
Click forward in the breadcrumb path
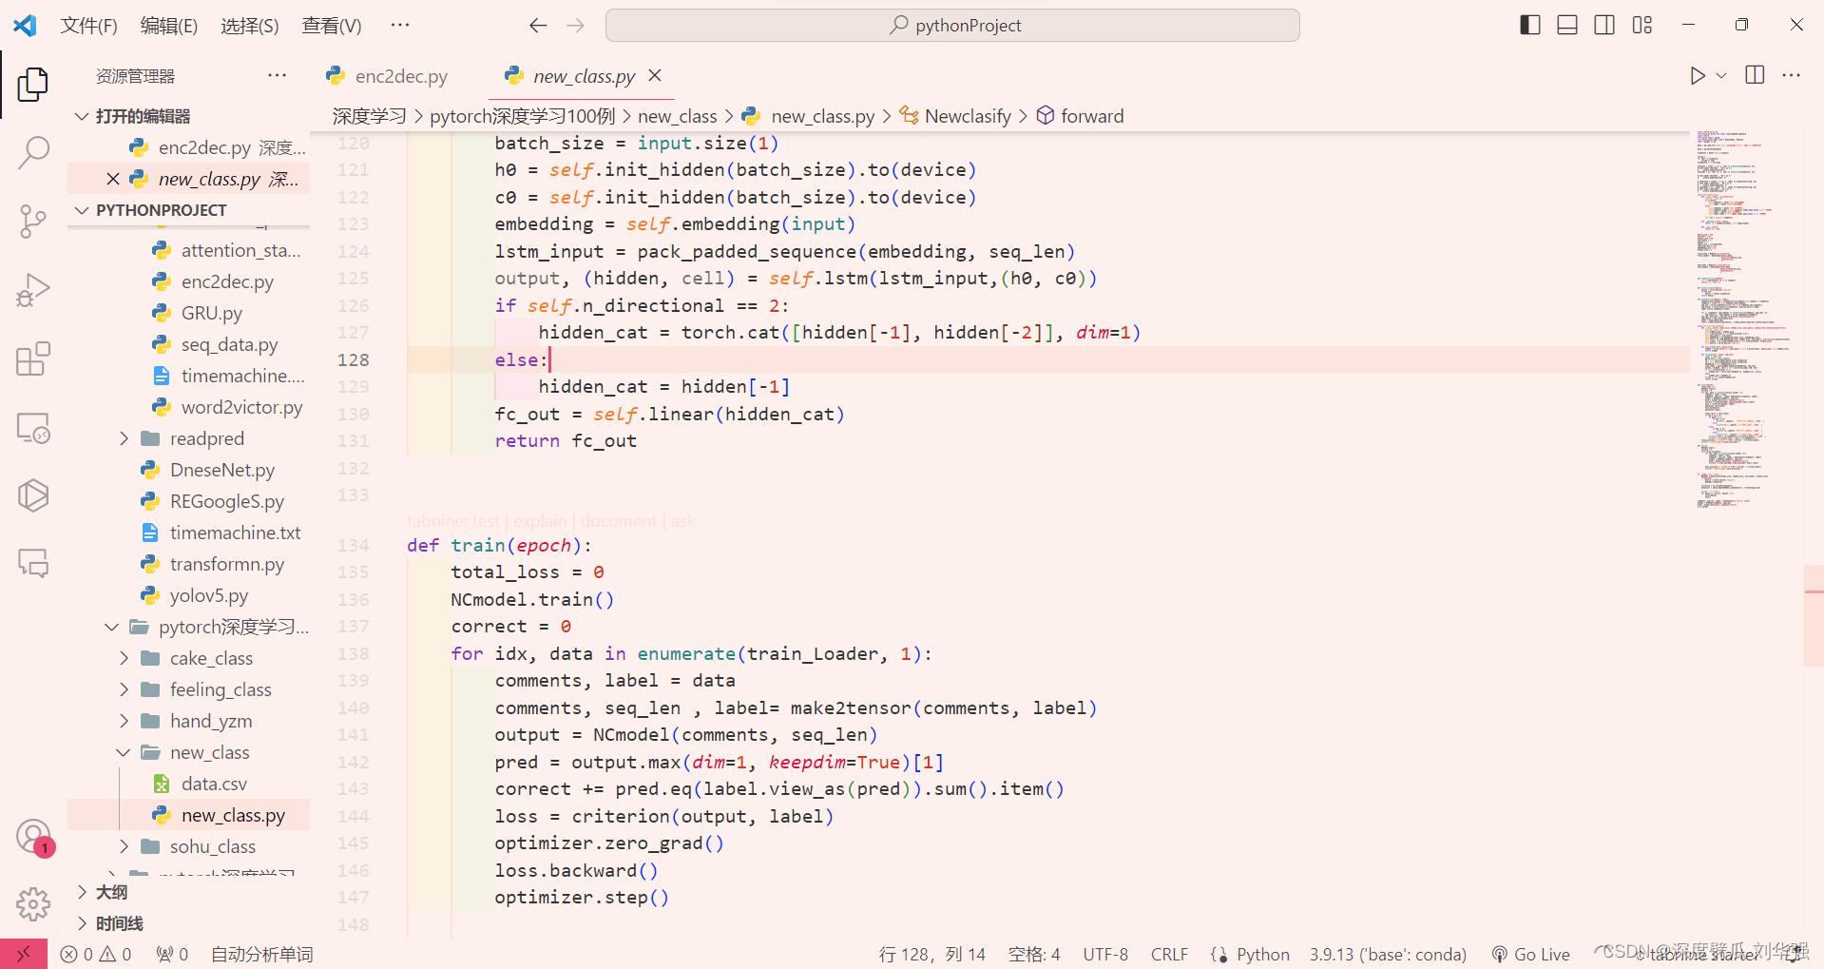1091,115
